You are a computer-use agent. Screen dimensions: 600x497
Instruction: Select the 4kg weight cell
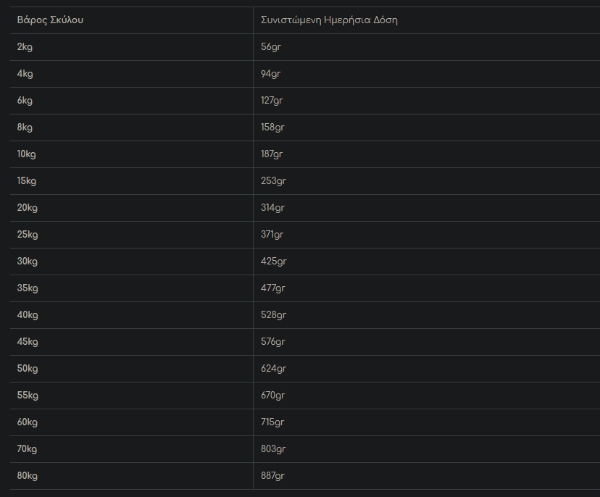[25, 74]
